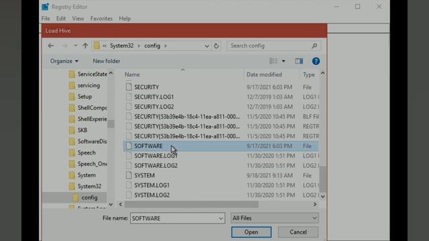Open the File menu

click(x=46, y=18)
